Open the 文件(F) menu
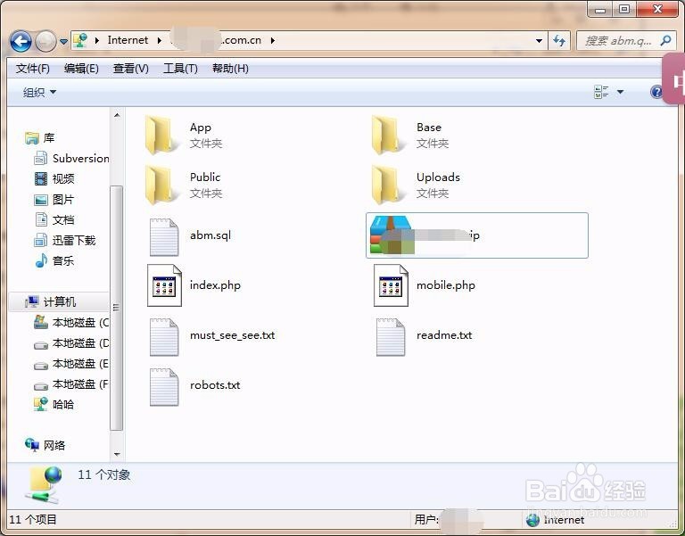The height and width of the screenshot is (536, 685). point(33,69)
